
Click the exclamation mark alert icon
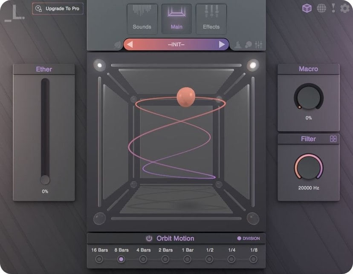tap(333, 8)
